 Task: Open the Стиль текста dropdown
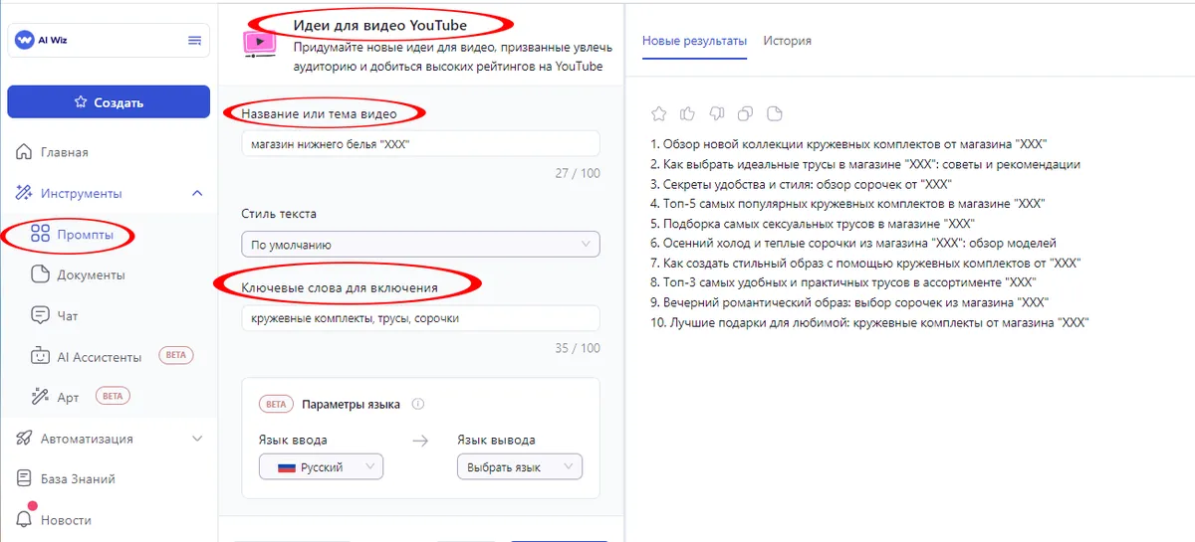420,244
